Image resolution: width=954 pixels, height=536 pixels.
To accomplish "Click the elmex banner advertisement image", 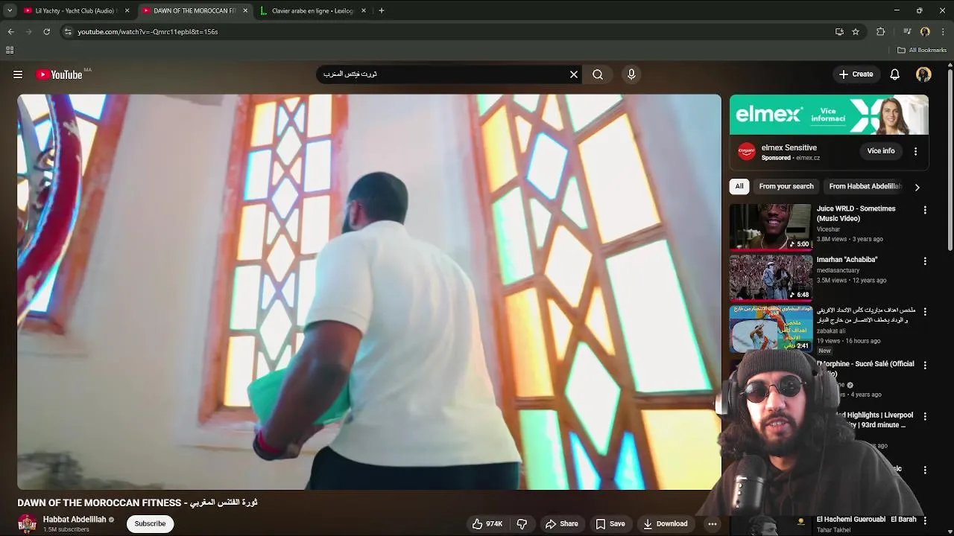I will pyautogui.click(x=829, y=115).
